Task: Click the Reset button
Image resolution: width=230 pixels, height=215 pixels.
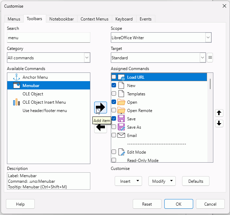Action: point(147,204)
